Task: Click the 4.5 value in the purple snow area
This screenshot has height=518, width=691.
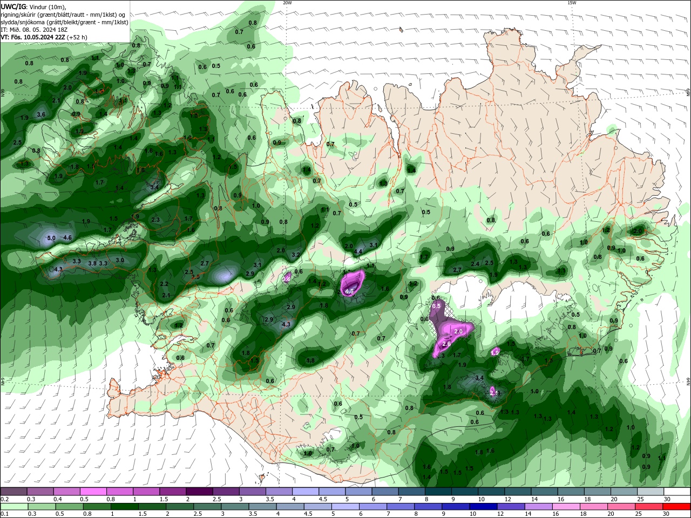Action: pyautogui.click(x=349, y=292)
